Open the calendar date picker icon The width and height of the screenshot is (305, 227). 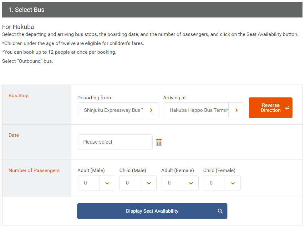pyautogui.click(x=159, y=142)
